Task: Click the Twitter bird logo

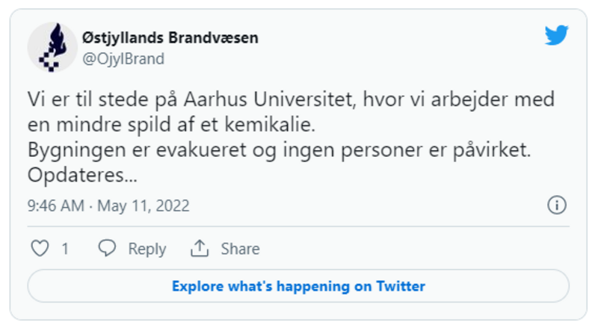Action: pyautogui.click(x=556, y=35)
